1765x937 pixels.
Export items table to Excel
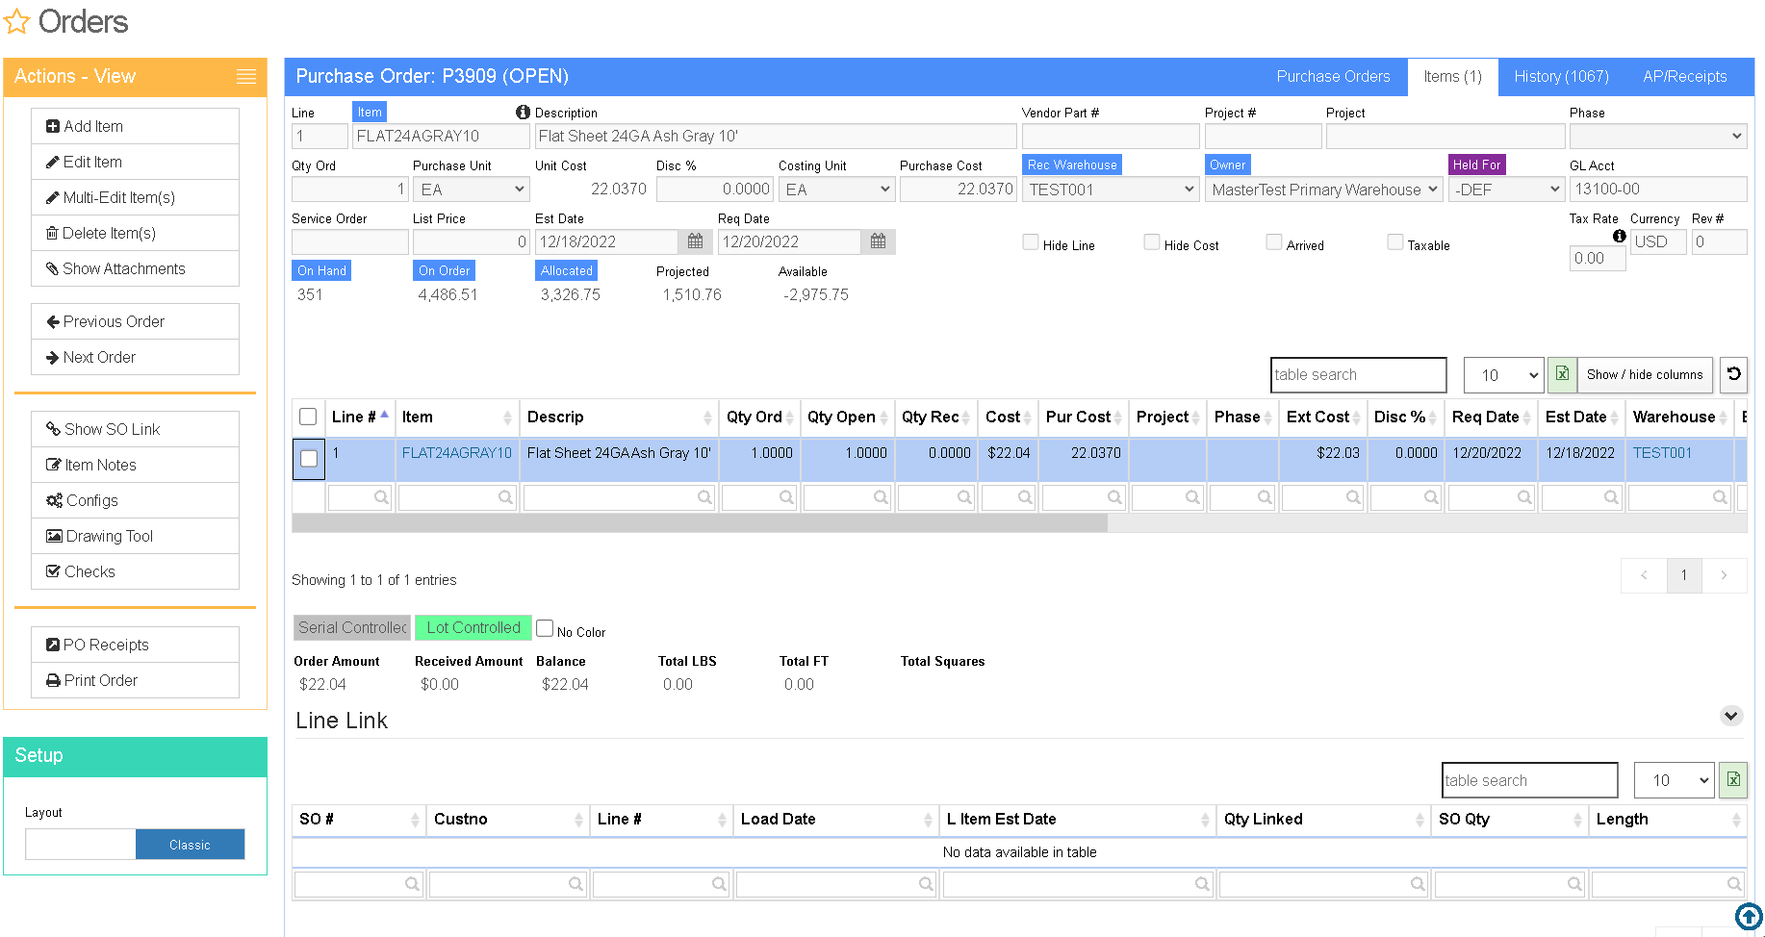coord(1562,374)
